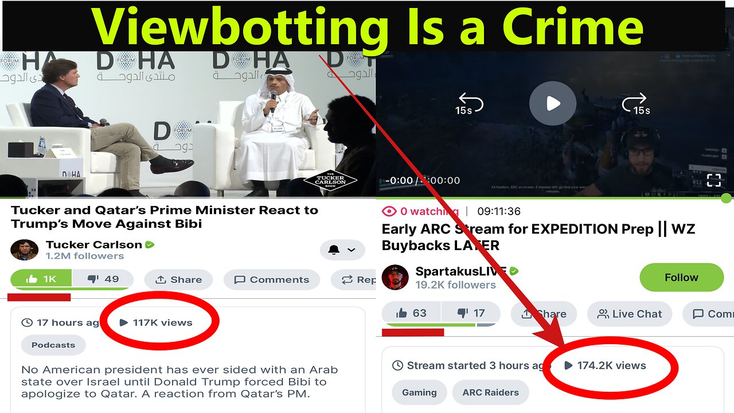
Task: Open Comments on the Tucker video
Action: click(272, 279)
